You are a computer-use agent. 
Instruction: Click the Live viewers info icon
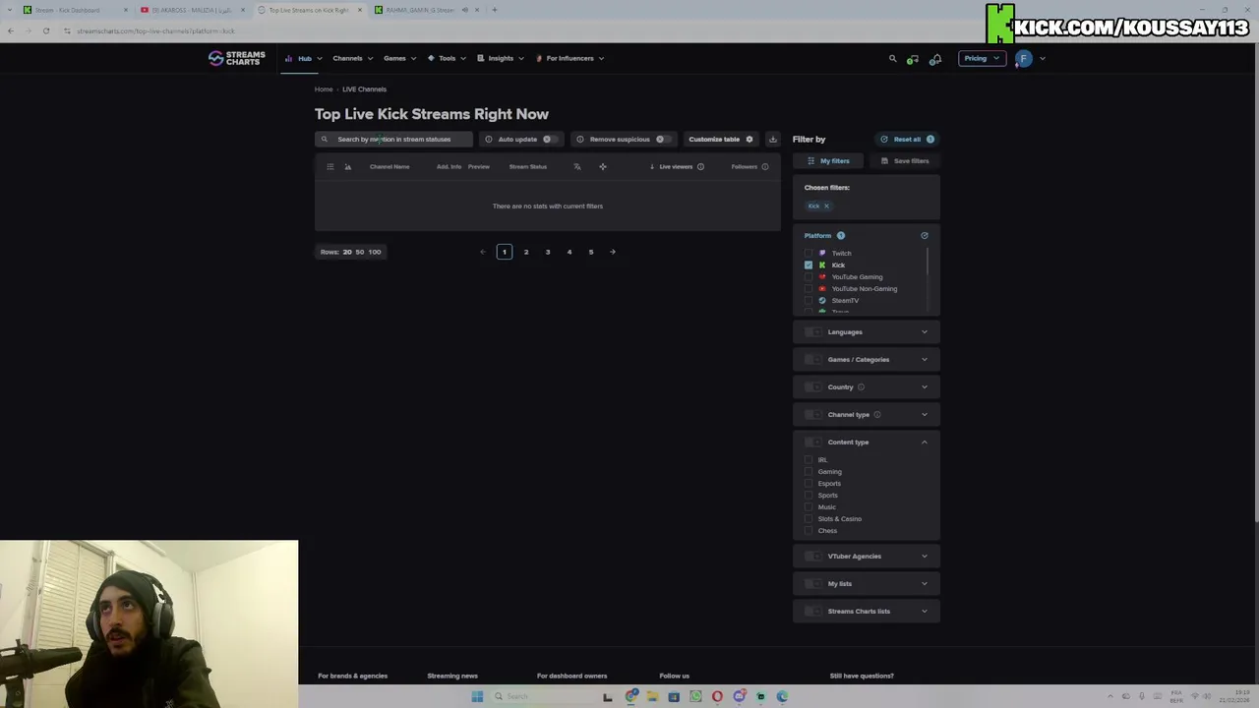700,166
